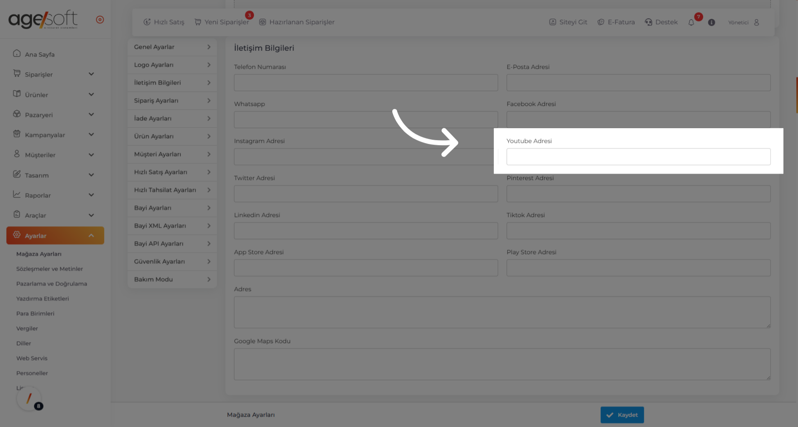Screen dimensions: 798x427
Task: Select Bayi XML Ayarları tab
Action: click(172, 226)
